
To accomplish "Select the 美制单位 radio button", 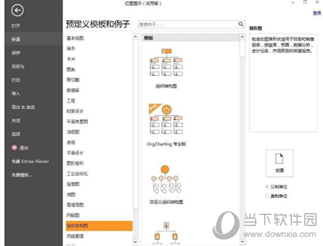I will coord(267,196).
